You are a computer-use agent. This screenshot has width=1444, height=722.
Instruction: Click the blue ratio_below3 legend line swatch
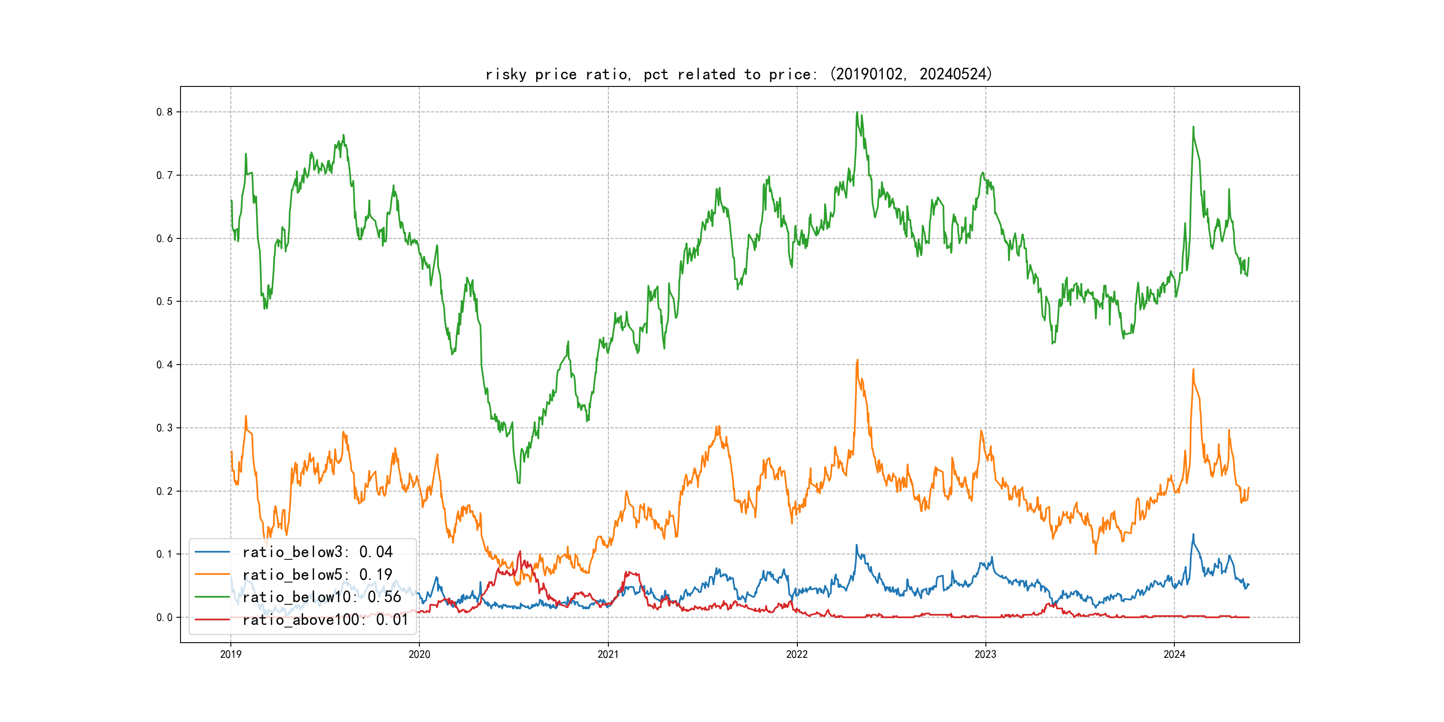(212, 552)
